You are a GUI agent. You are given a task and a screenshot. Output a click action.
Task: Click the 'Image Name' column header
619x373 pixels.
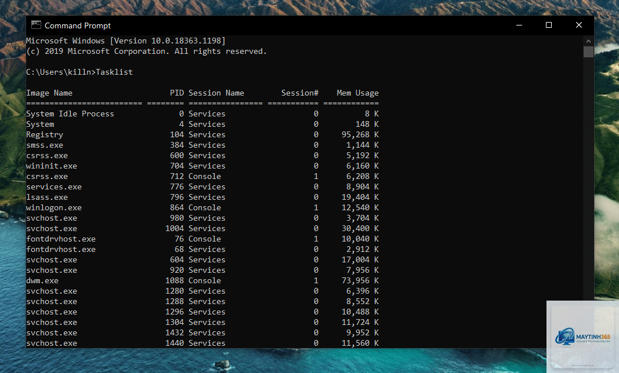pos(49,93)
